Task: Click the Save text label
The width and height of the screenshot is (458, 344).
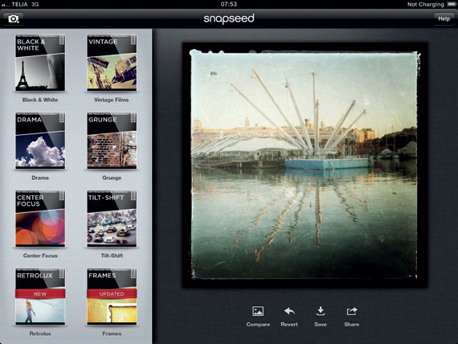Action: tap(321, 325)
